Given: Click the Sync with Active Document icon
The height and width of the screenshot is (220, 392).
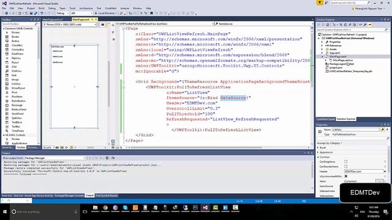Looking at the screenshot, I should point(341,24).
